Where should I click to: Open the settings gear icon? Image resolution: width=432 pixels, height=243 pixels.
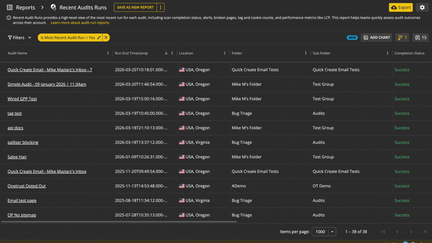tap(422, 8)
